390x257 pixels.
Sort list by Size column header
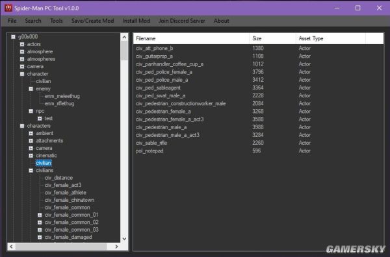272,38
